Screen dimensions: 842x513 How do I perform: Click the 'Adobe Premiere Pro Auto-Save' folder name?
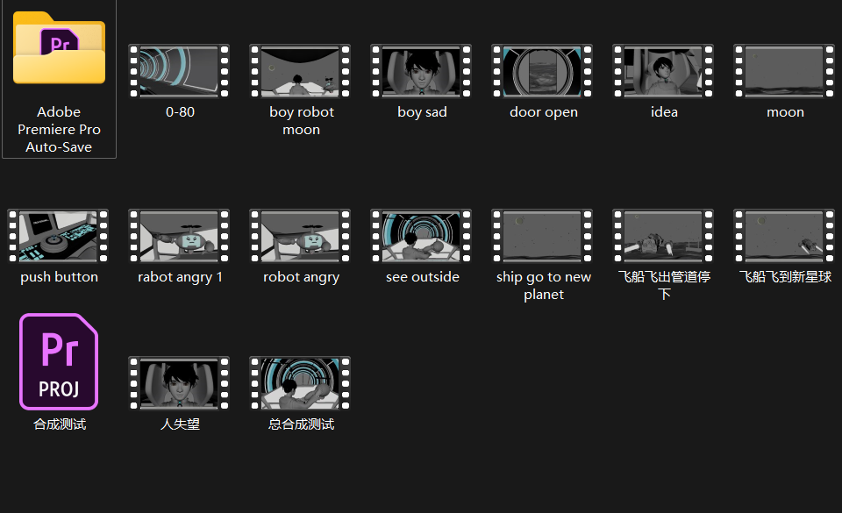59,129
